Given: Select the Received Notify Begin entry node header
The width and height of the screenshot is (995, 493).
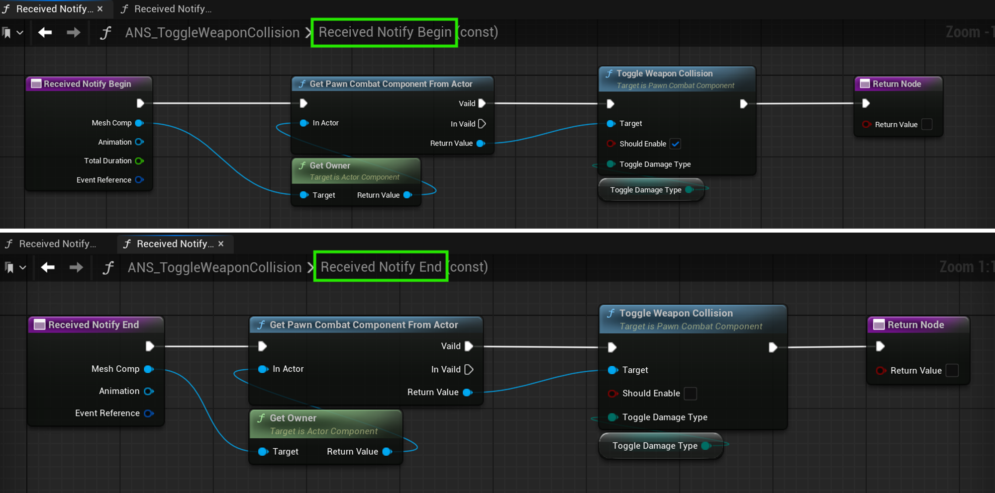Looking at the screenshot, I should 89,84.
